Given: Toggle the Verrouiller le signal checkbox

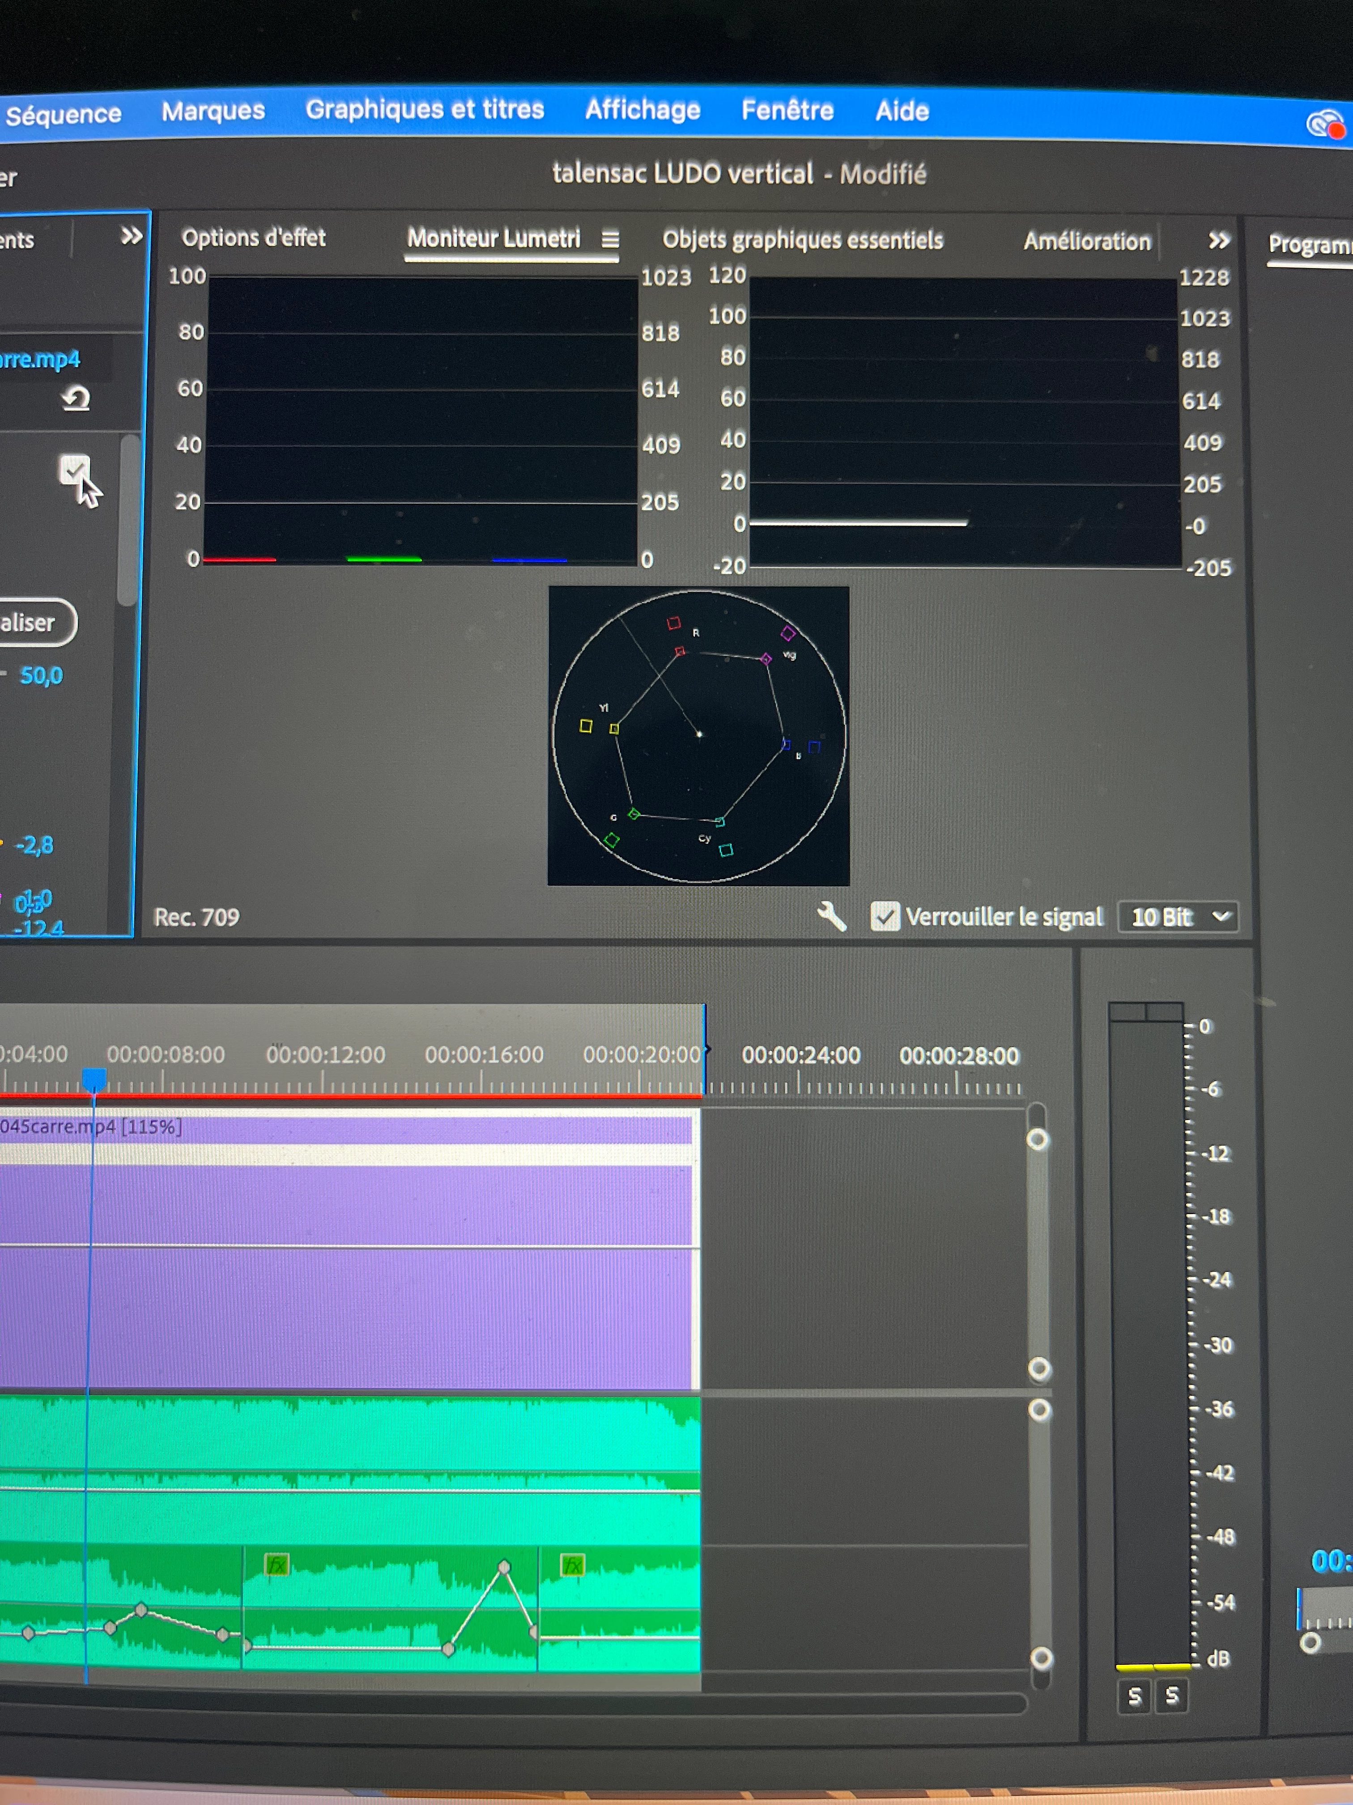Looking at the screenshot, I should [x=885, y=916].
